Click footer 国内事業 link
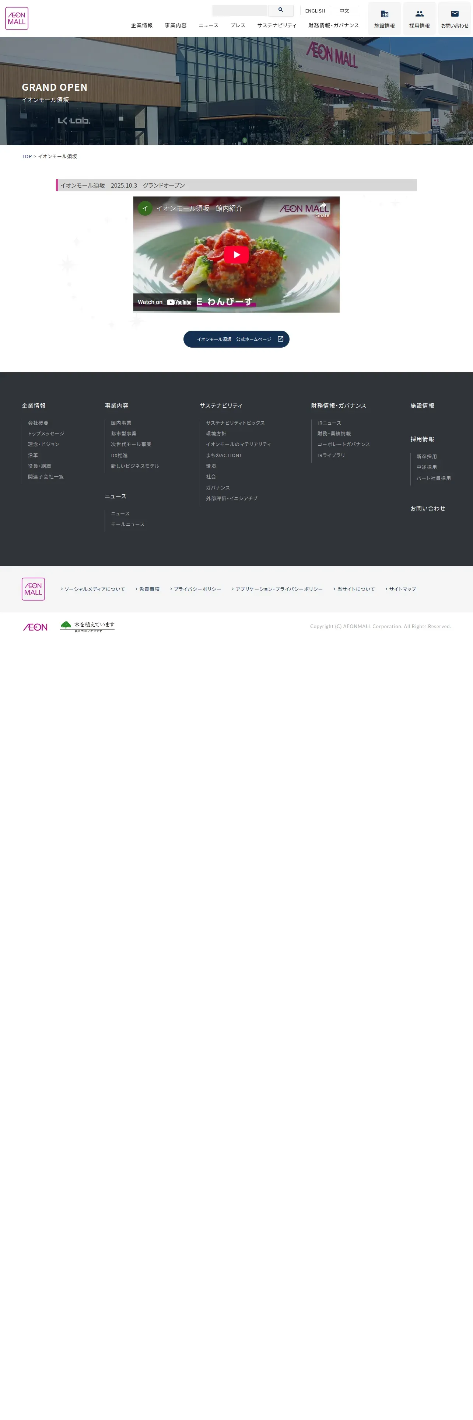 (x=121, y=423)
